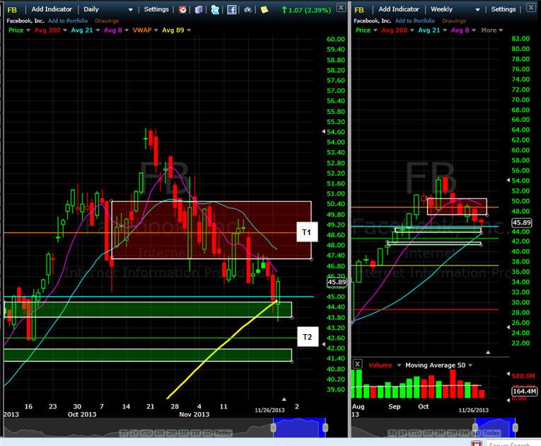Screen dimensions: 541x446
Task: Click the database stack icon in daily chart
Action: 199,10
